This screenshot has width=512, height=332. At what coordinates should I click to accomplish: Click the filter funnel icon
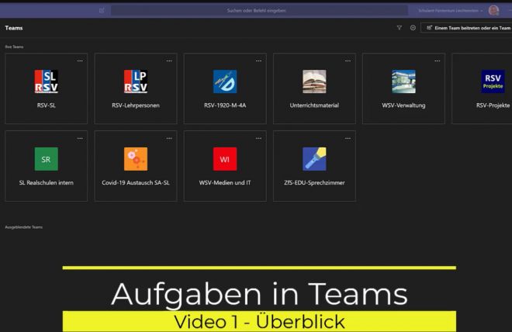click(399, 28)
